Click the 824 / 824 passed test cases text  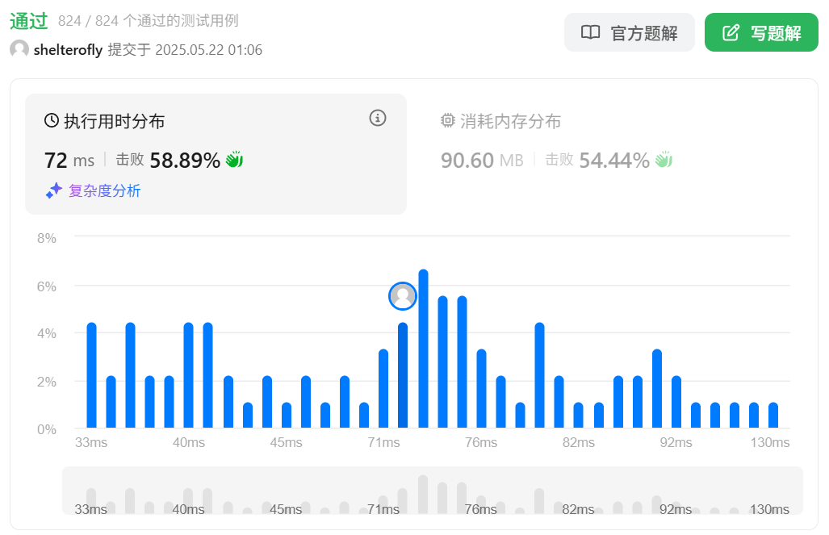(x=148, y=21)
